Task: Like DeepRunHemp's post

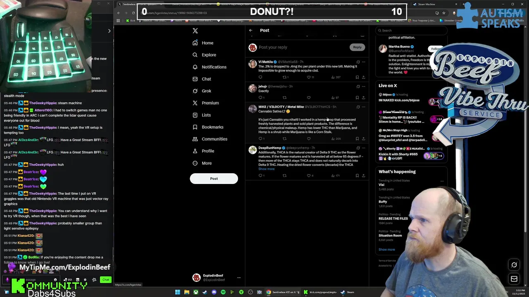Action: [x=309, y=176]
